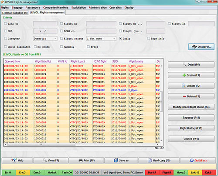Screen dimensions: 218x176
Task: Click the icon on the Display button
Action: click(194, 46)
